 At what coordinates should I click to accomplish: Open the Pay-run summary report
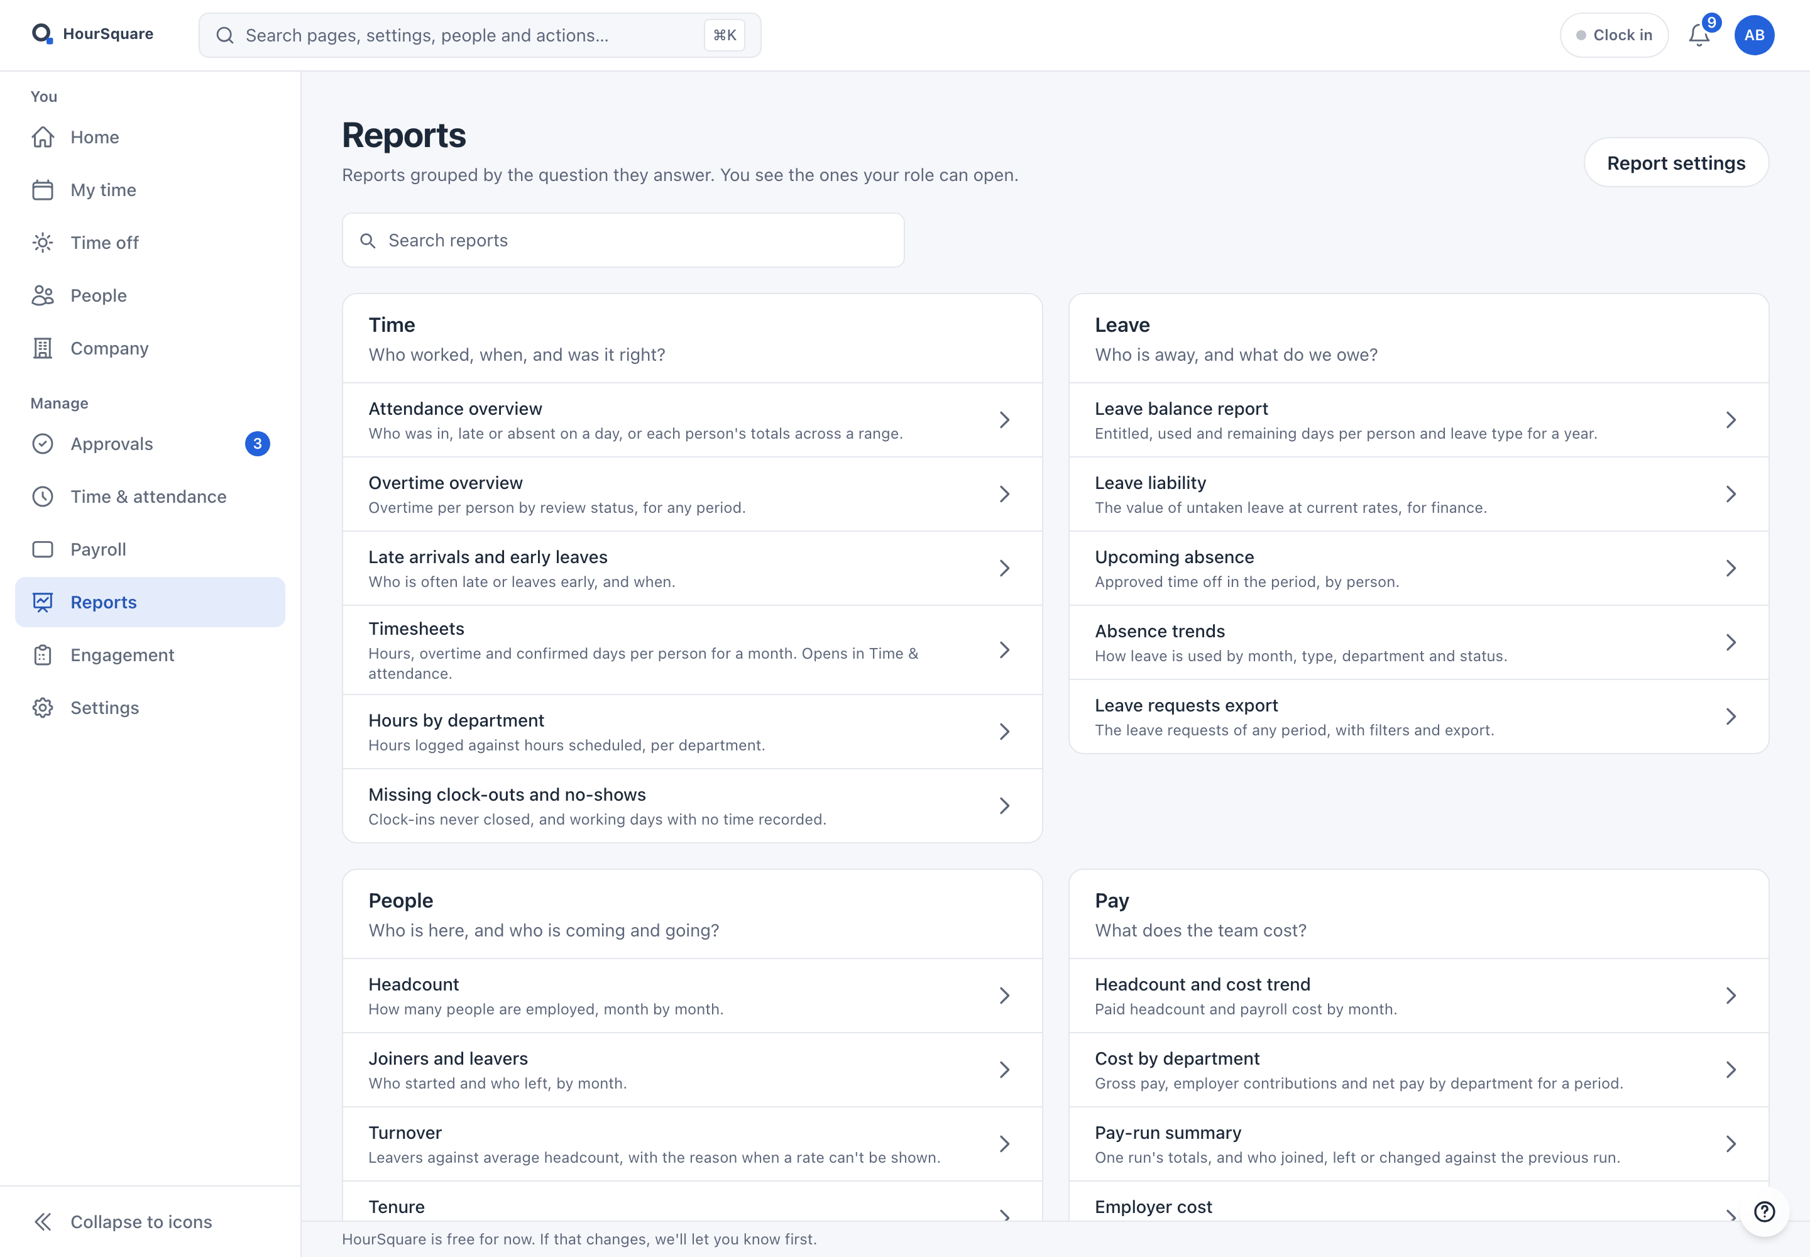coord(1418,1144)
